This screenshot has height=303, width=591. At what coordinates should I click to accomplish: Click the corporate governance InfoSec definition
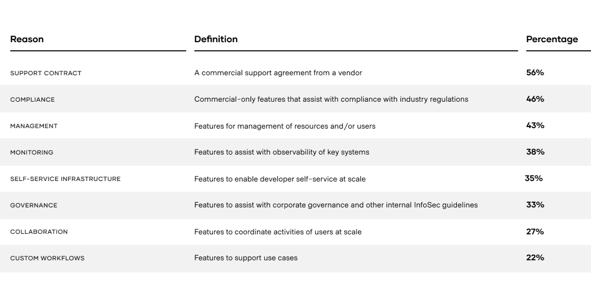pos(336,205)
